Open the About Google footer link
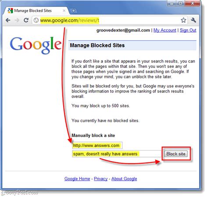The width and height of the screenshot is (208, 197). [x=124, y=179]
